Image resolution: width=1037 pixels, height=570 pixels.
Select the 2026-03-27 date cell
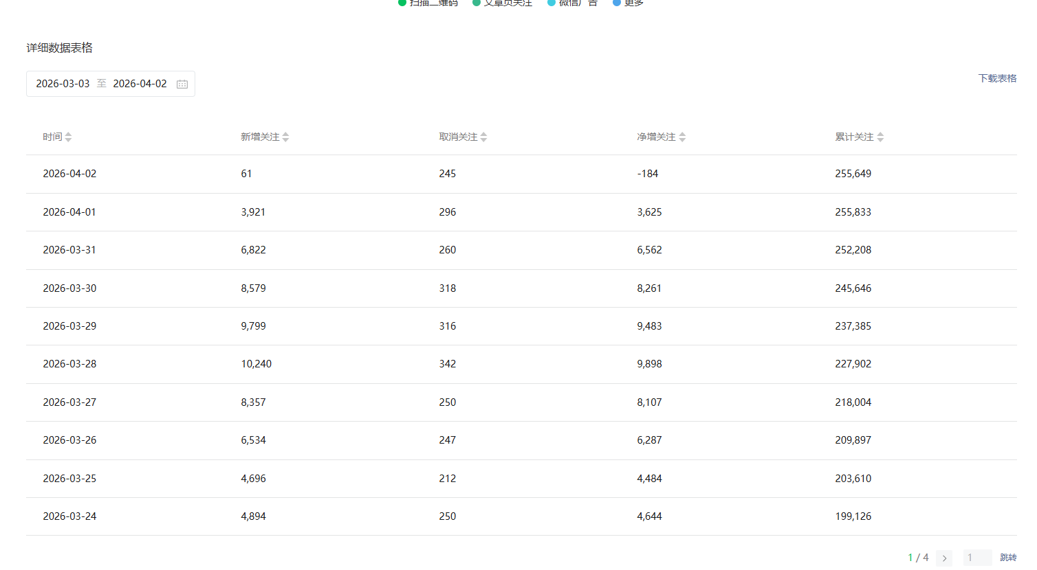coord(69,402)
